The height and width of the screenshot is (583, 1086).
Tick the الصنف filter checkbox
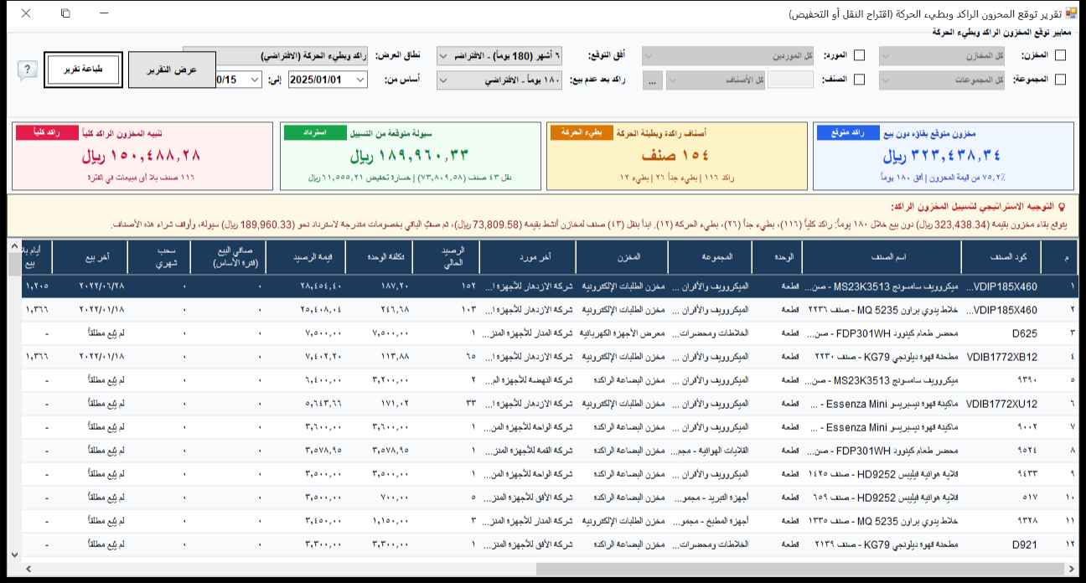(858, 80)
